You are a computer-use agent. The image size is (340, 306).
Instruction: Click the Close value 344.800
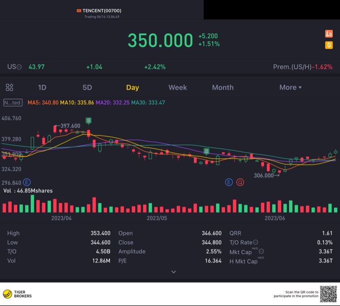pyautogui.click(x=212, y=243)
